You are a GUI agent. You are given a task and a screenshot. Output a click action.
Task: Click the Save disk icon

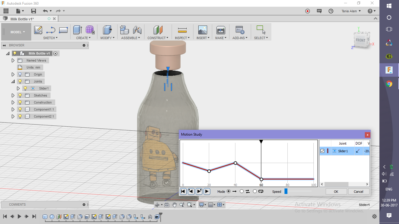click(x=34, y=11)
